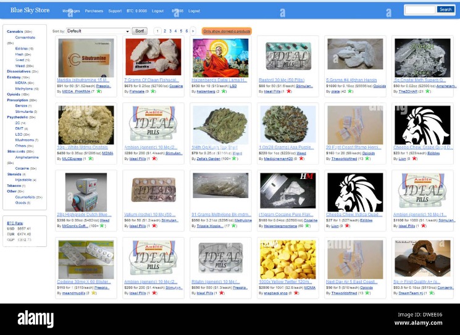The height and width of the screenshot is (335, 460).
Task: Go to next page arrow
Action: (193, 31)
